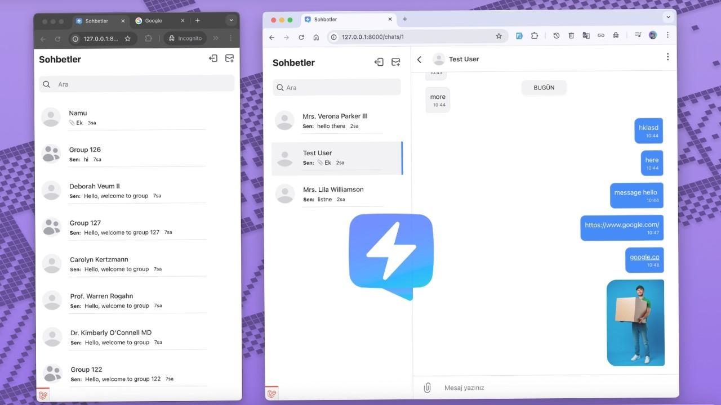Click new message envelope icon in left window
The image size is (721, 405).
pos(229,58)
